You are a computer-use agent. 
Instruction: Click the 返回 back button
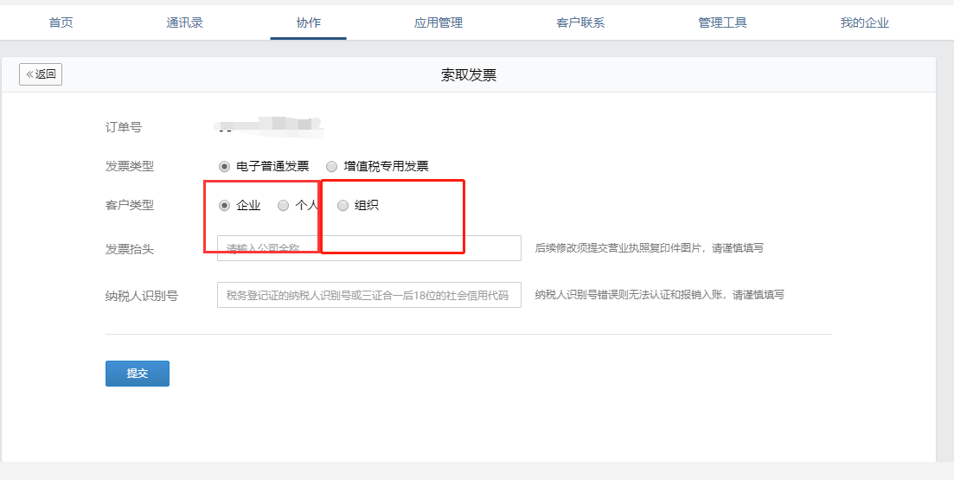point(41,74)
